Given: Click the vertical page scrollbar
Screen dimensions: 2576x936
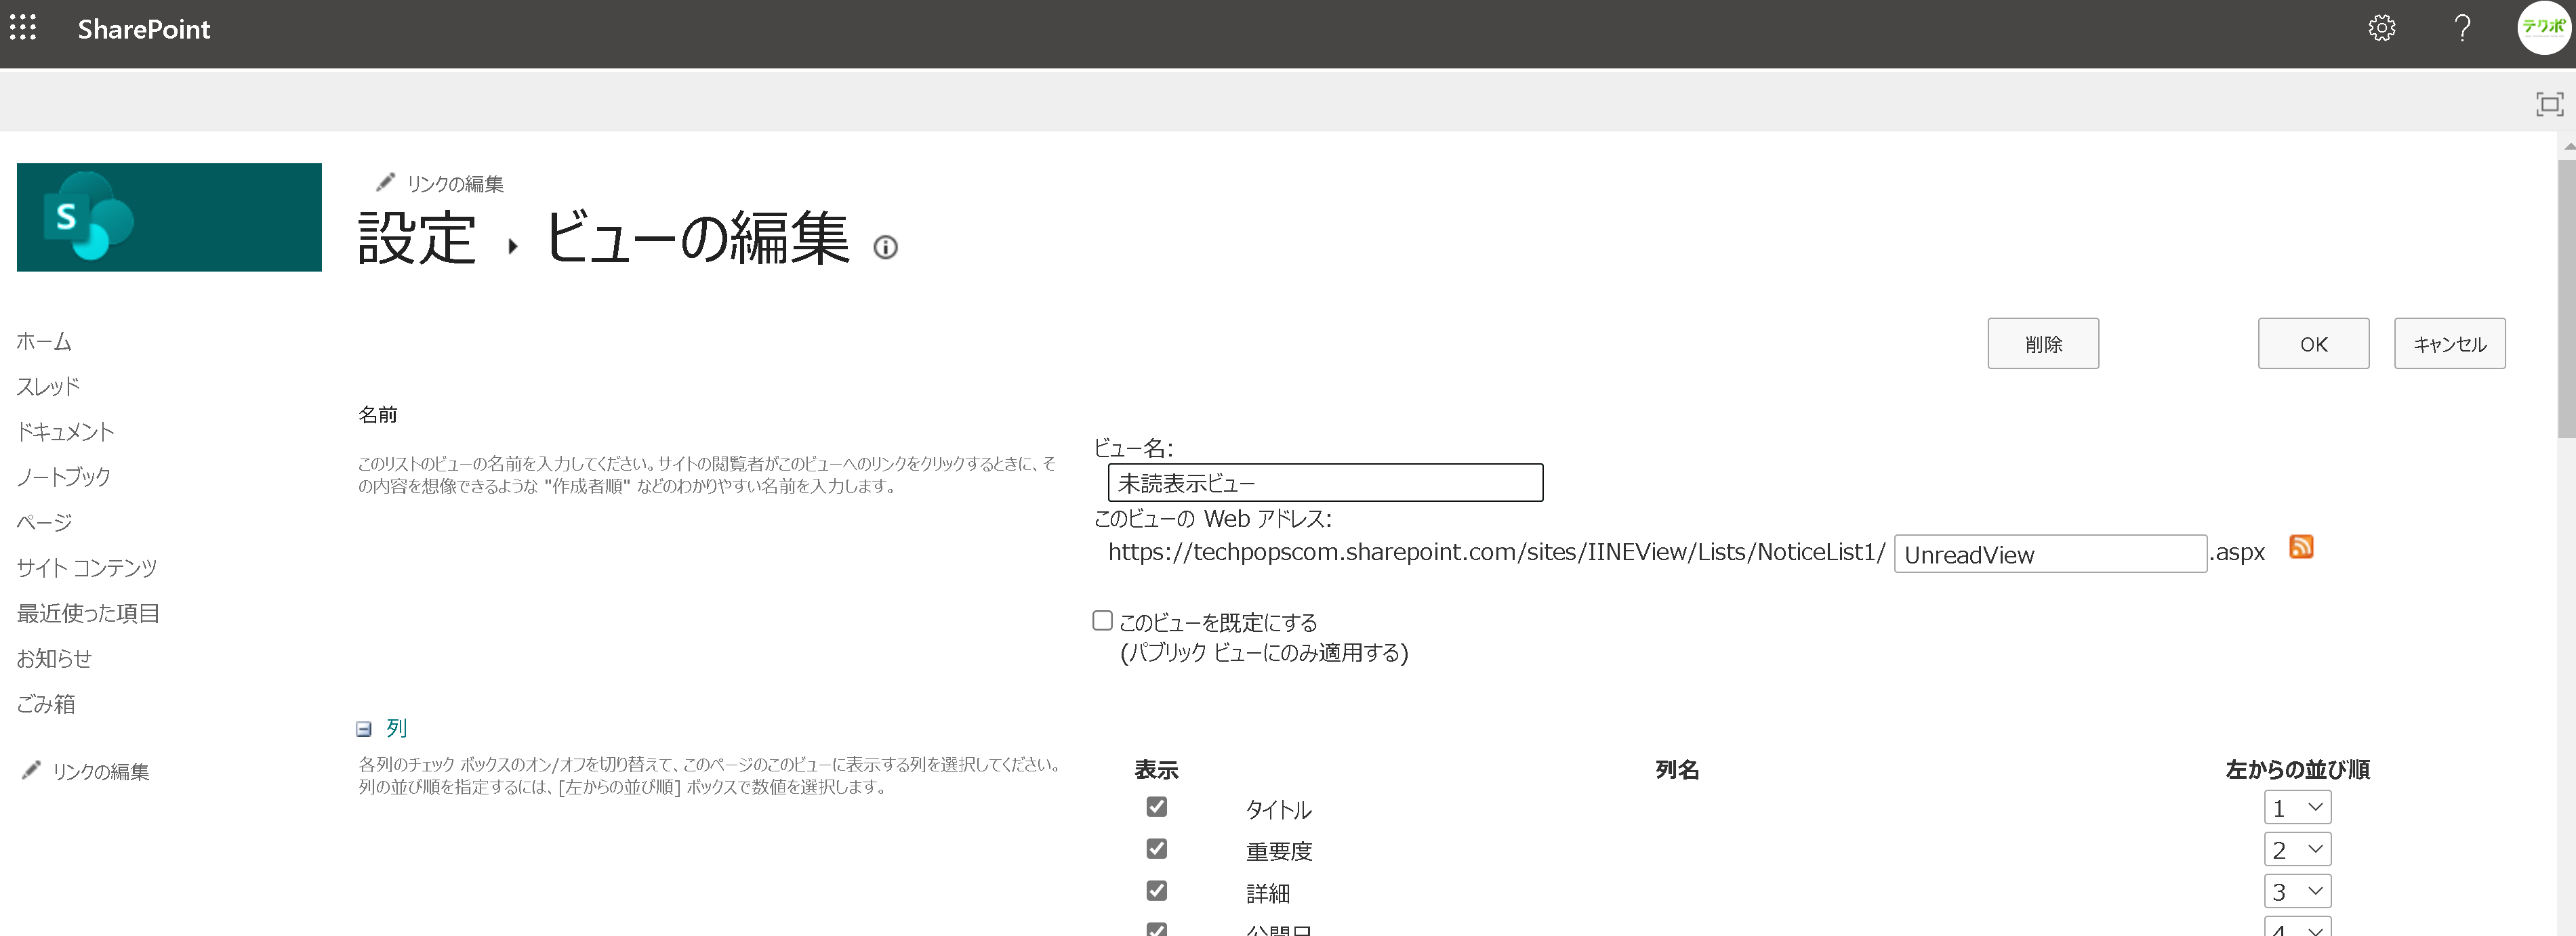Looking at the screenshot, I should (2566, 299).
